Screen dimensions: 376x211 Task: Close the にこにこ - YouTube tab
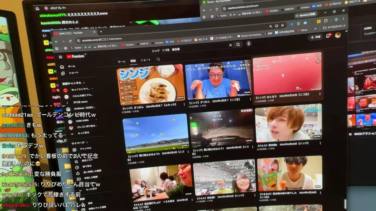point(95,32)
